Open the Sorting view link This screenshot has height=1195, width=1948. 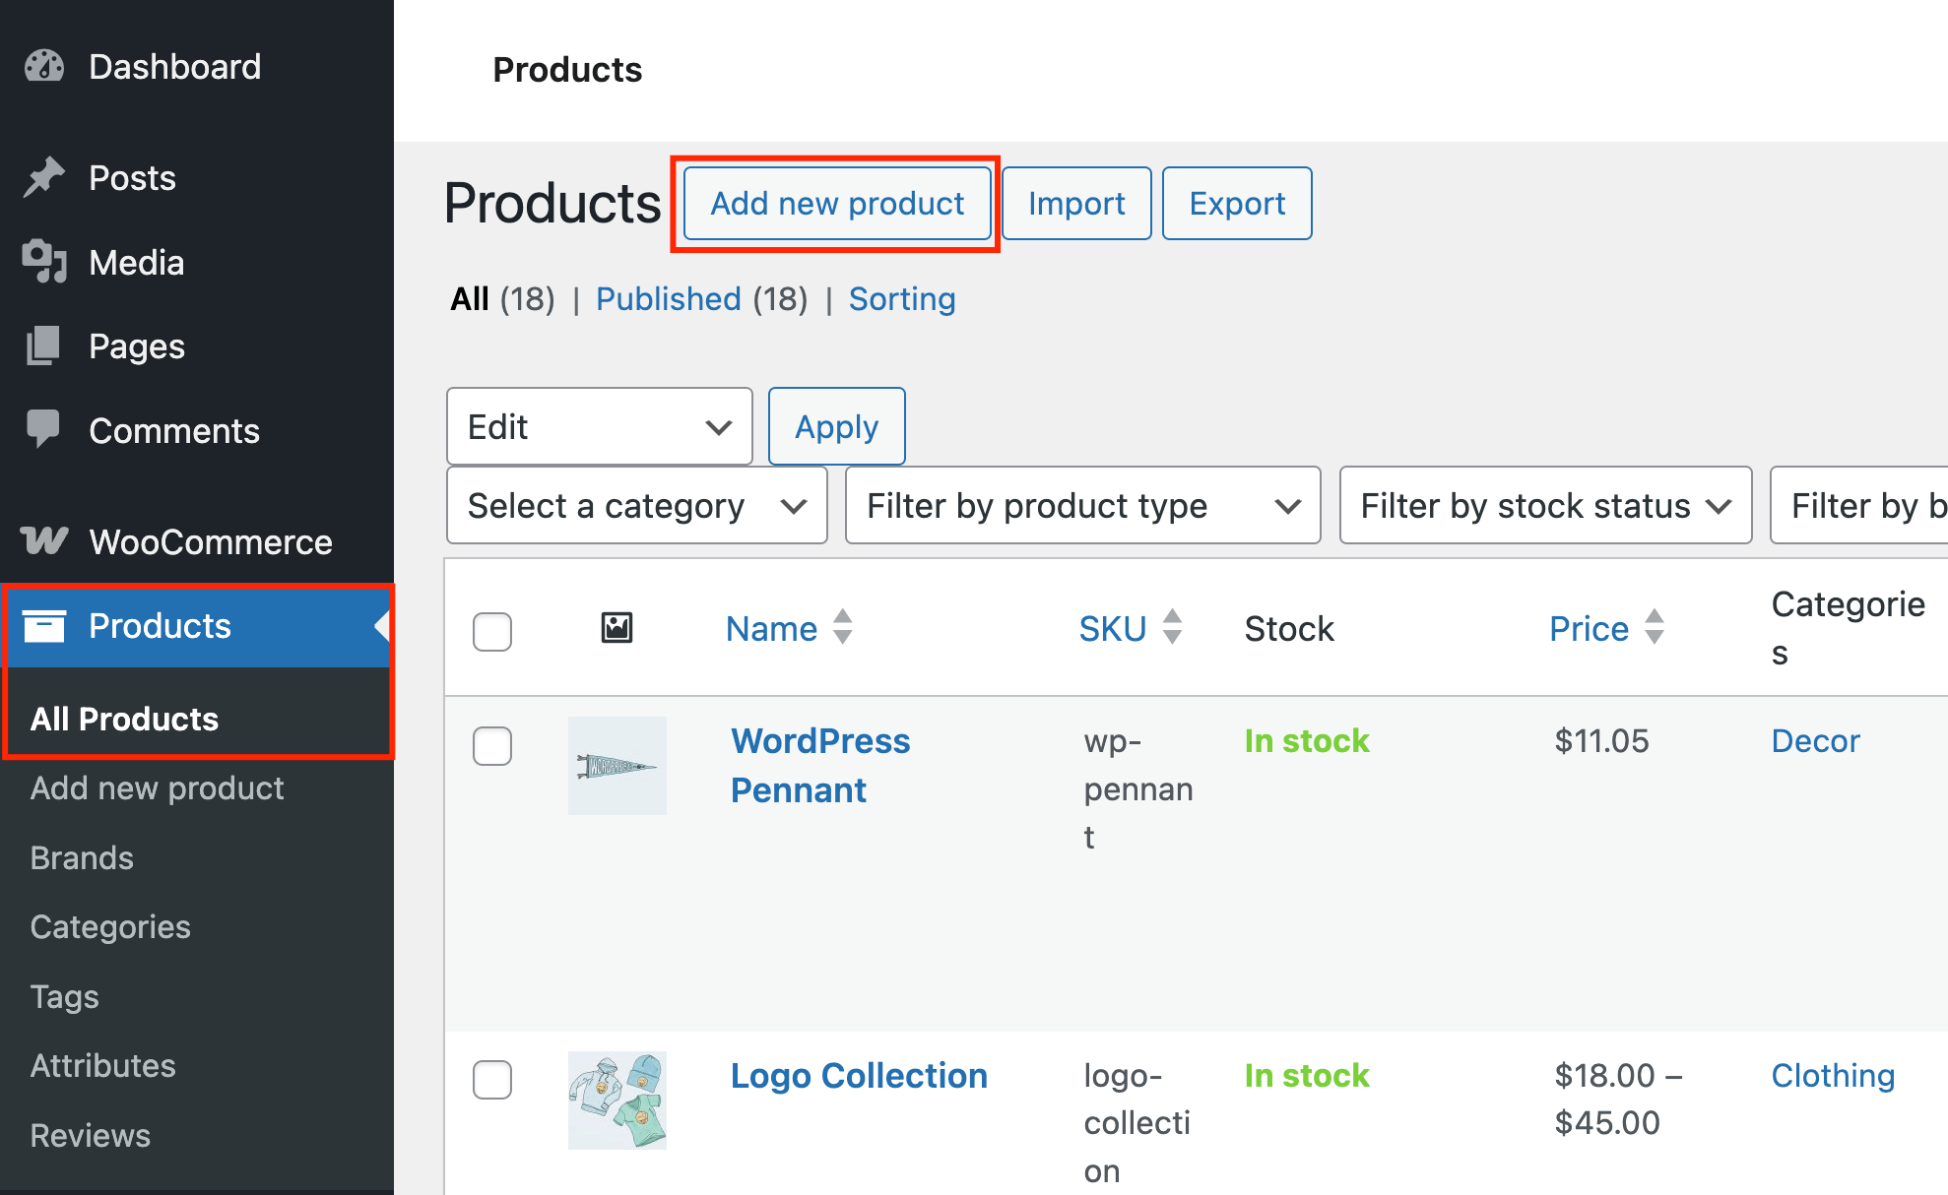(x=902, y=299)
